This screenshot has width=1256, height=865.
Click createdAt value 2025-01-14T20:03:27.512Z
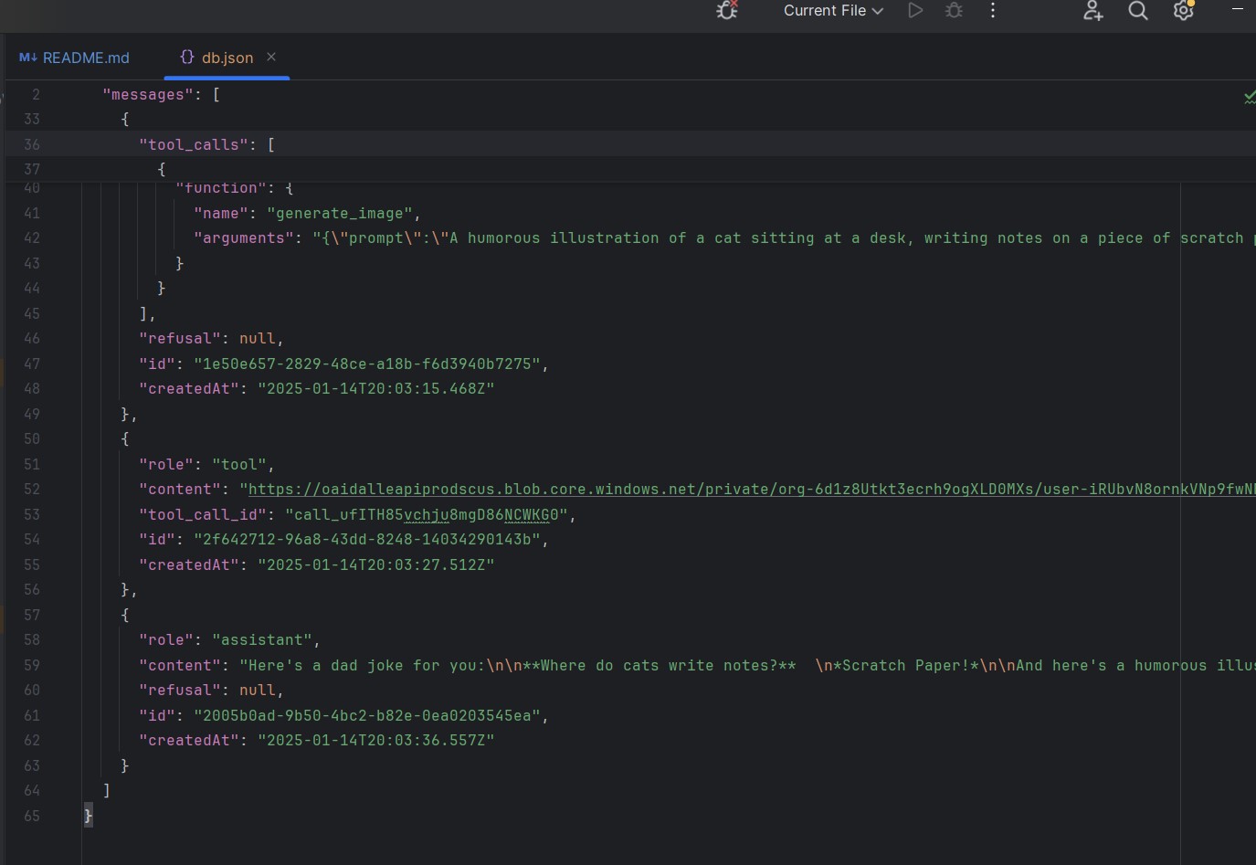click(x=376, y=565)
